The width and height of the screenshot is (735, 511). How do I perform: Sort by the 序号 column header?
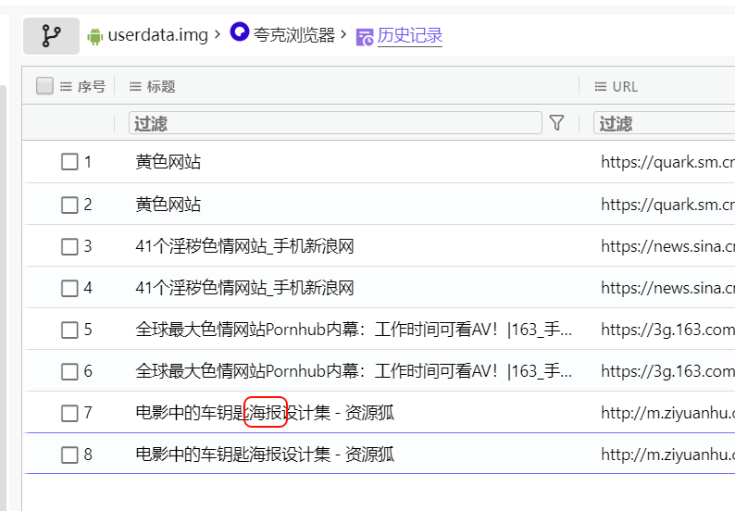pos(92,86)
